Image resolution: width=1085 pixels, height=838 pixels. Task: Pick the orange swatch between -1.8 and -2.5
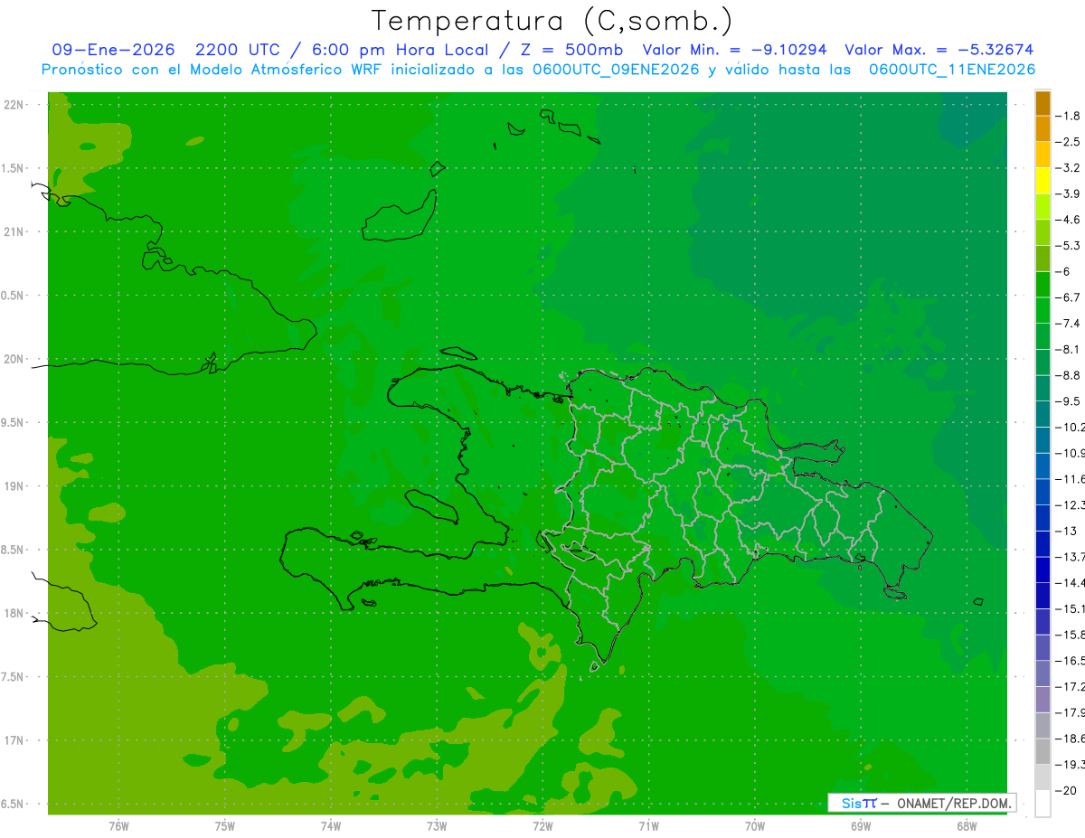(1043, 129)
